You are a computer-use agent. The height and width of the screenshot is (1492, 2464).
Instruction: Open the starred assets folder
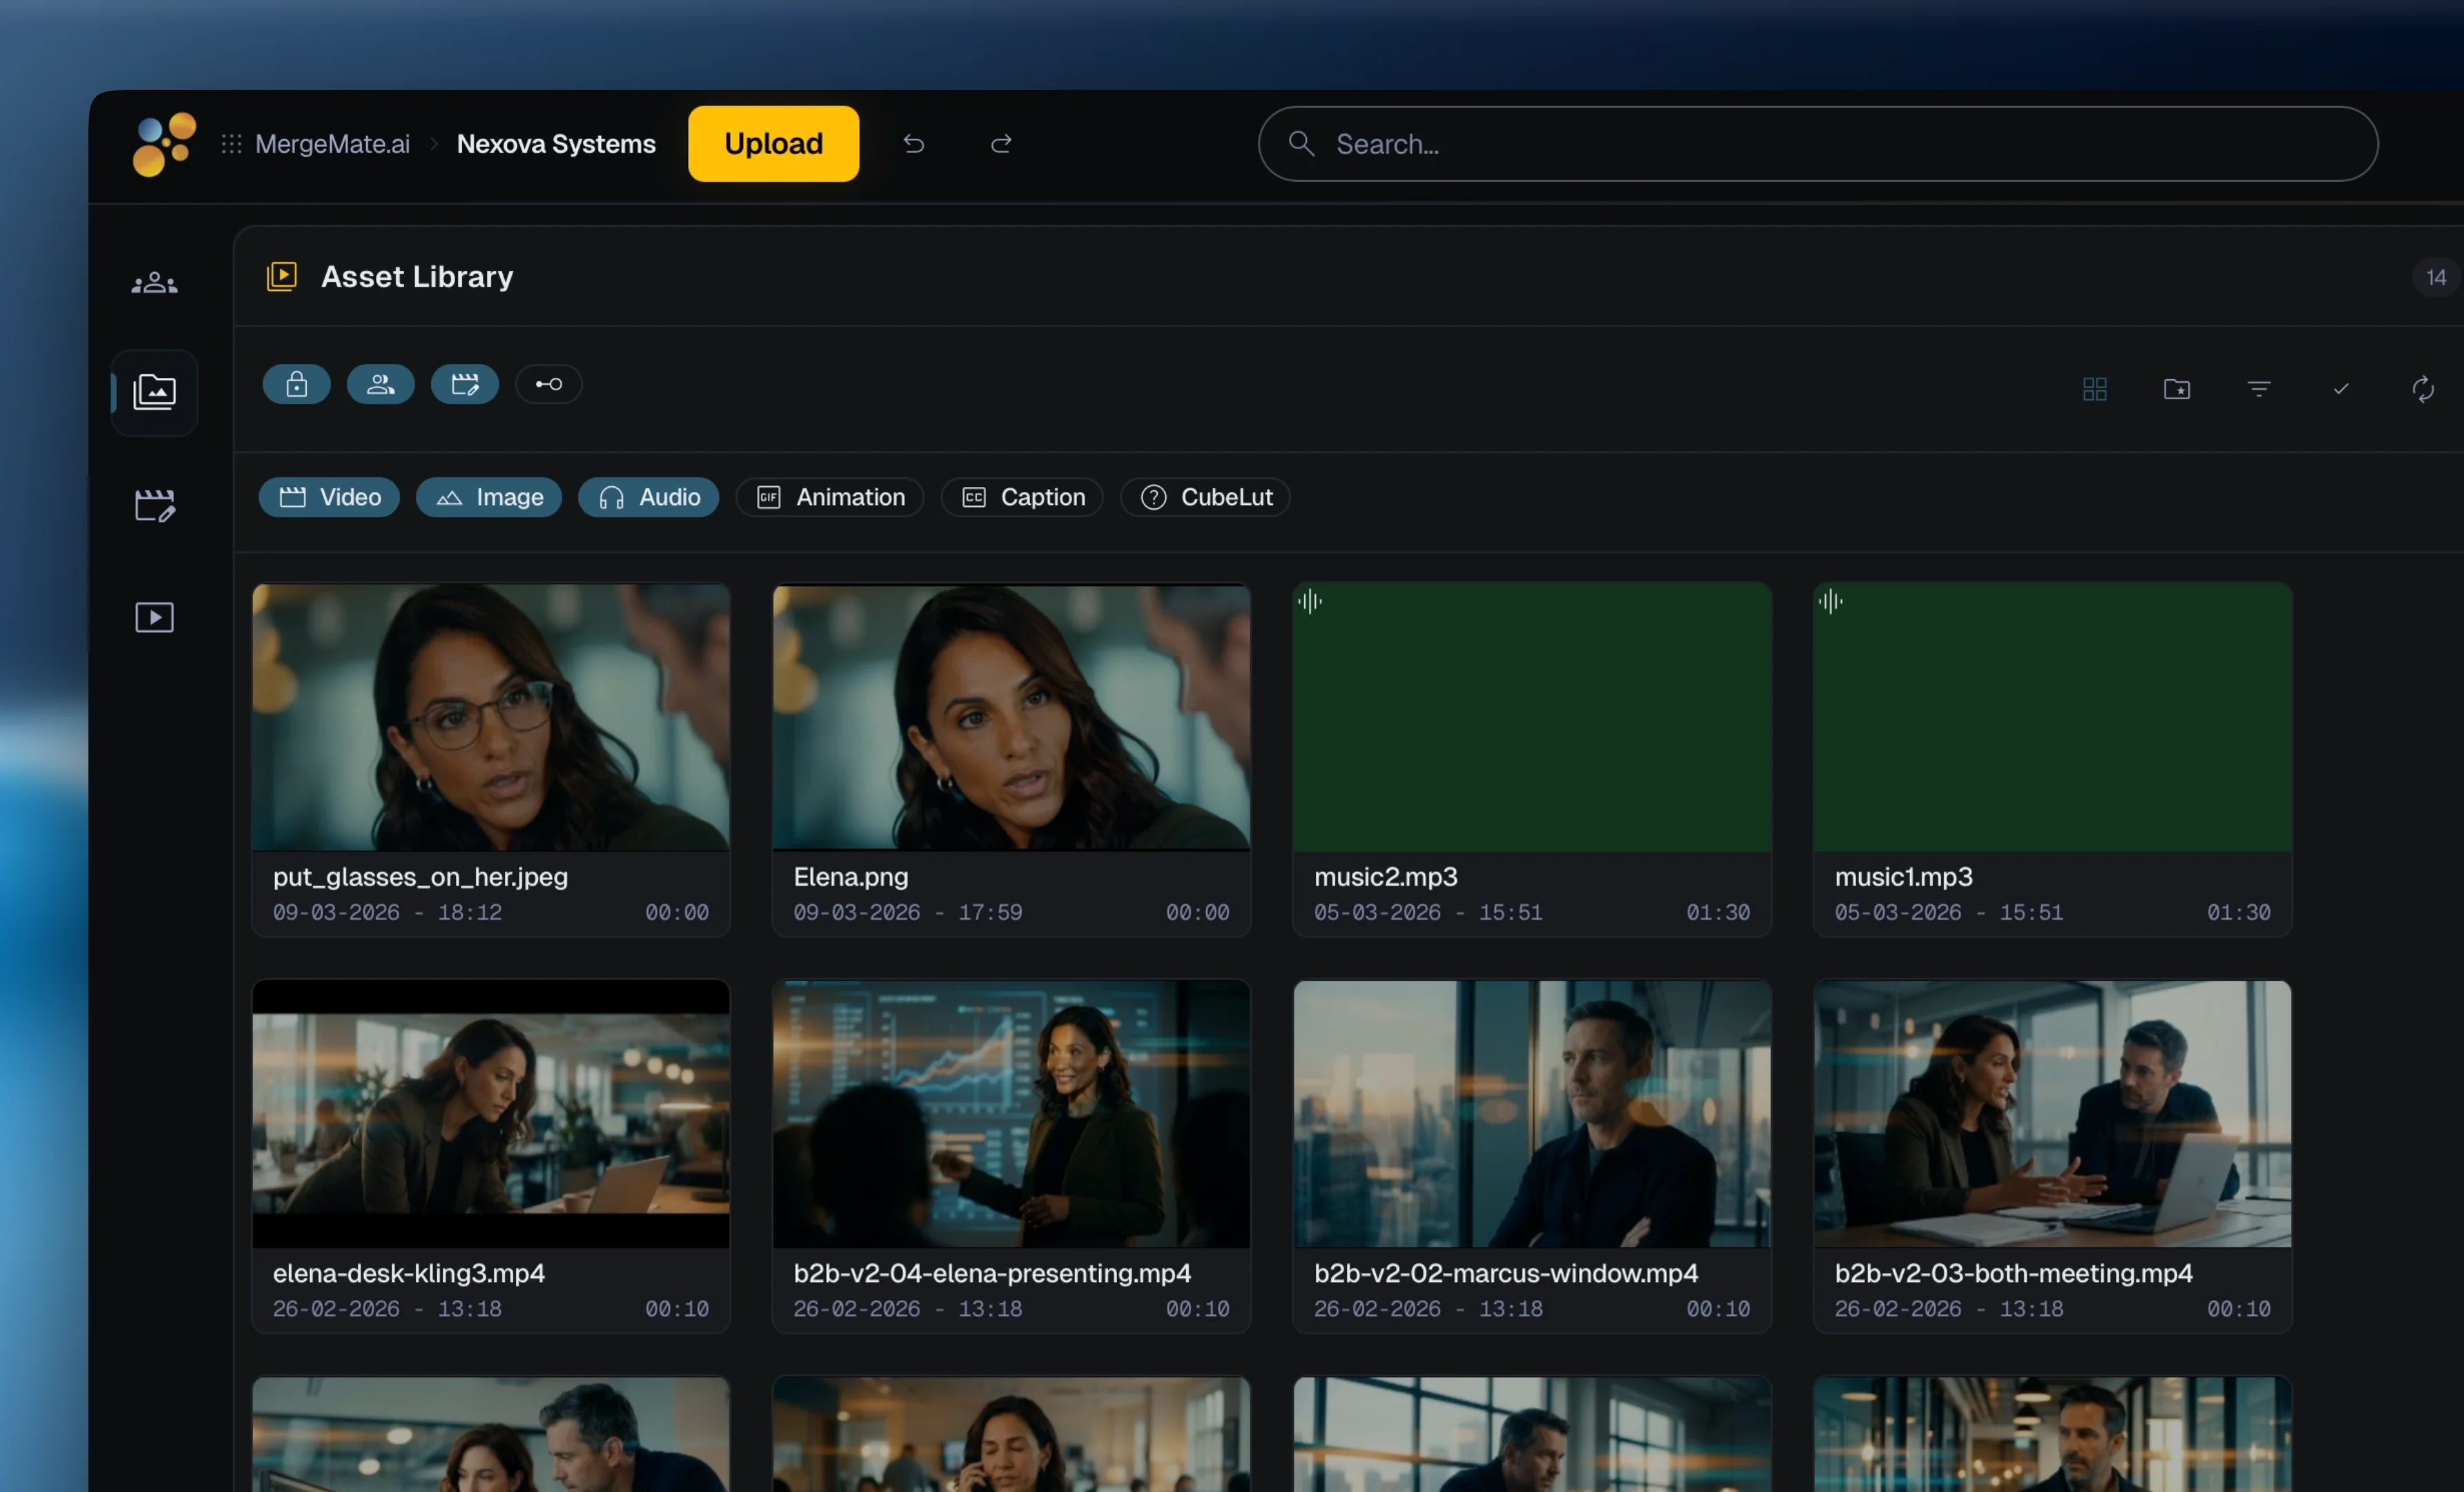2177,389
